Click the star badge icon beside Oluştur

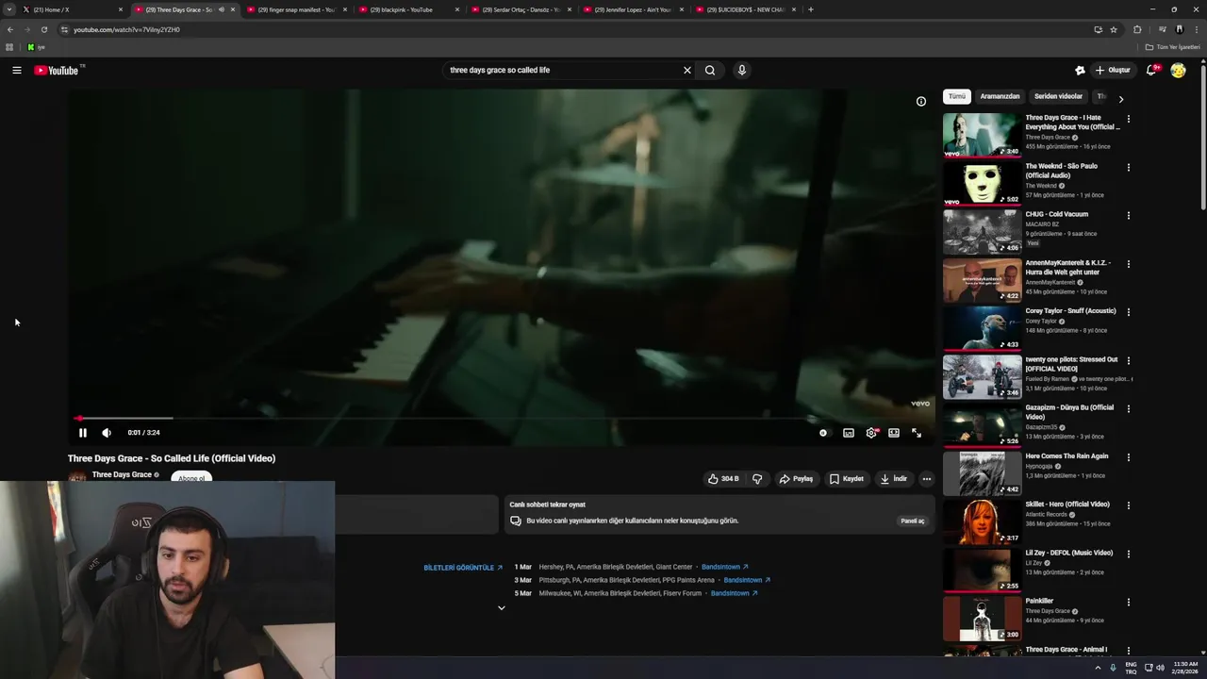point(1080,70)
